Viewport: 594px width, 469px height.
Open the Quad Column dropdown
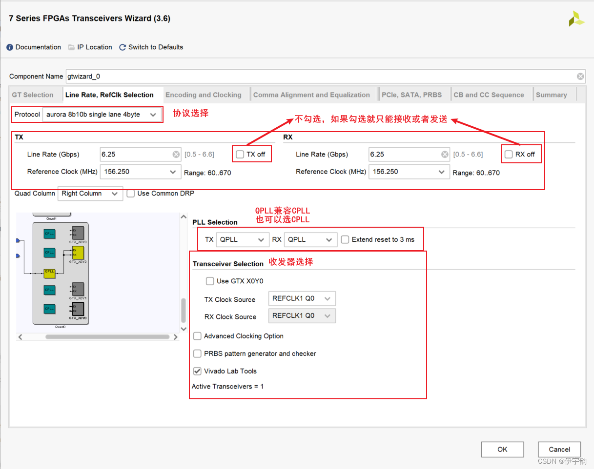pos(90,194)
